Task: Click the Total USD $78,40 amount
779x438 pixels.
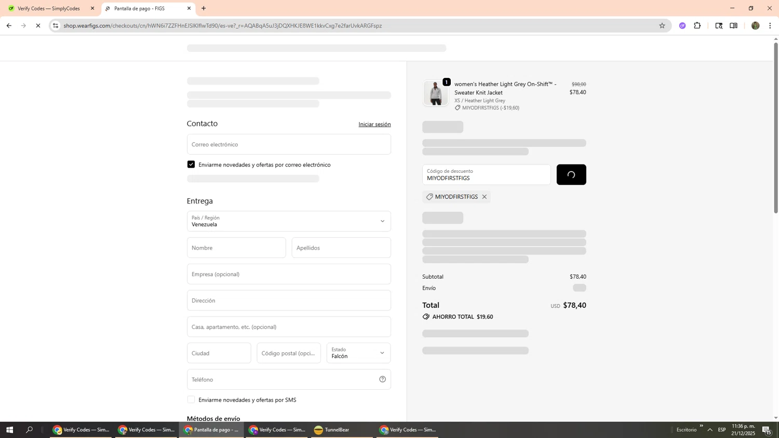Action: [574, 305]
